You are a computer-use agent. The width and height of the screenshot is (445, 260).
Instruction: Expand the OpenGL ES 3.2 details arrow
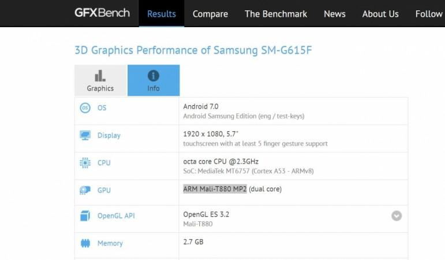[x=397, y=216]
